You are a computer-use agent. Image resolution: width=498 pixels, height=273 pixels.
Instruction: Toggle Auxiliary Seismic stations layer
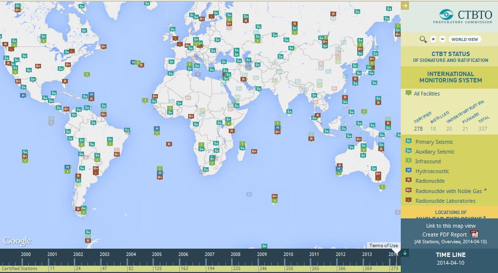(x=434, y=152)
